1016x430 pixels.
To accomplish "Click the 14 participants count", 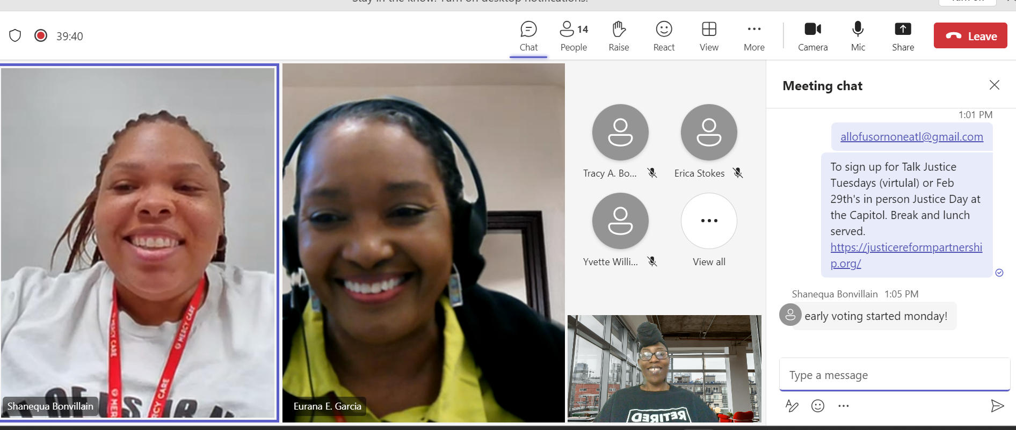I will click(x=583, y=29).
